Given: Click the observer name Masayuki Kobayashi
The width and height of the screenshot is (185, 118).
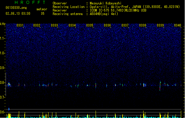Looking at the screenshot, I should [x=106, y=3].
